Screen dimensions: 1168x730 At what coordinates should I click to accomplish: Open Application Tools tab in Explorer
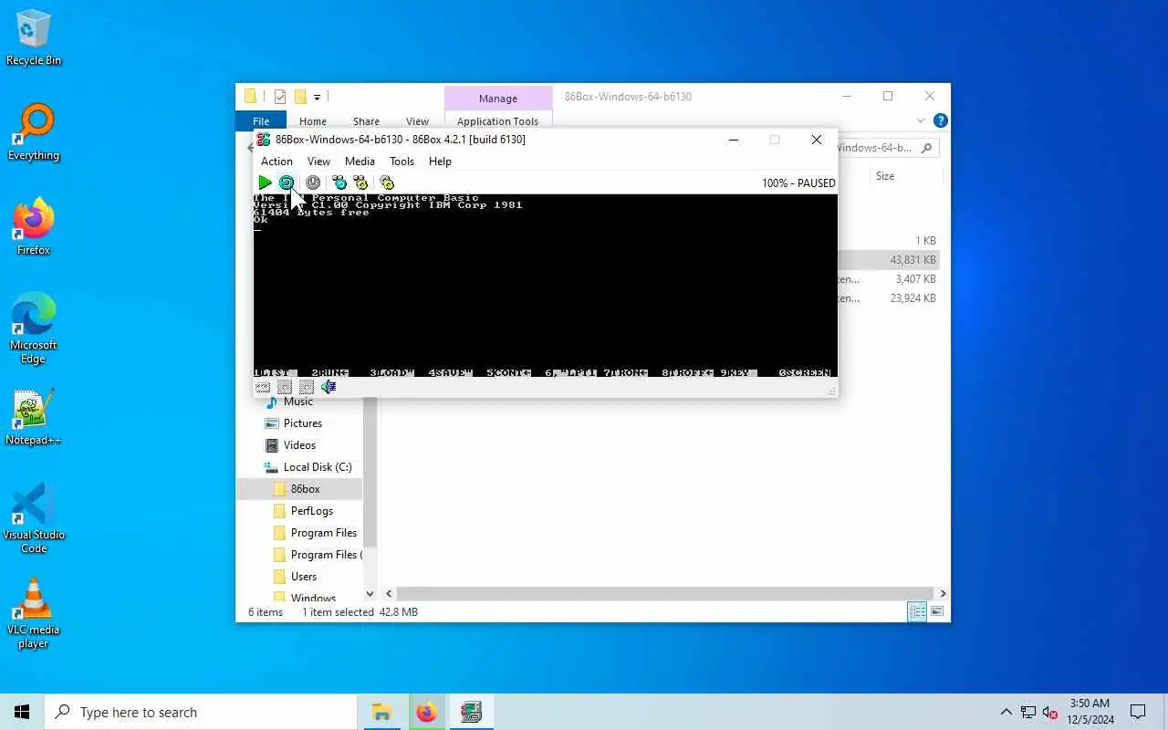498,121
